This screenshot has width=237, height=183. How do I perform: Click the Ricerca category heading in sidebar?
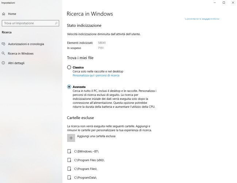point(7,32)
